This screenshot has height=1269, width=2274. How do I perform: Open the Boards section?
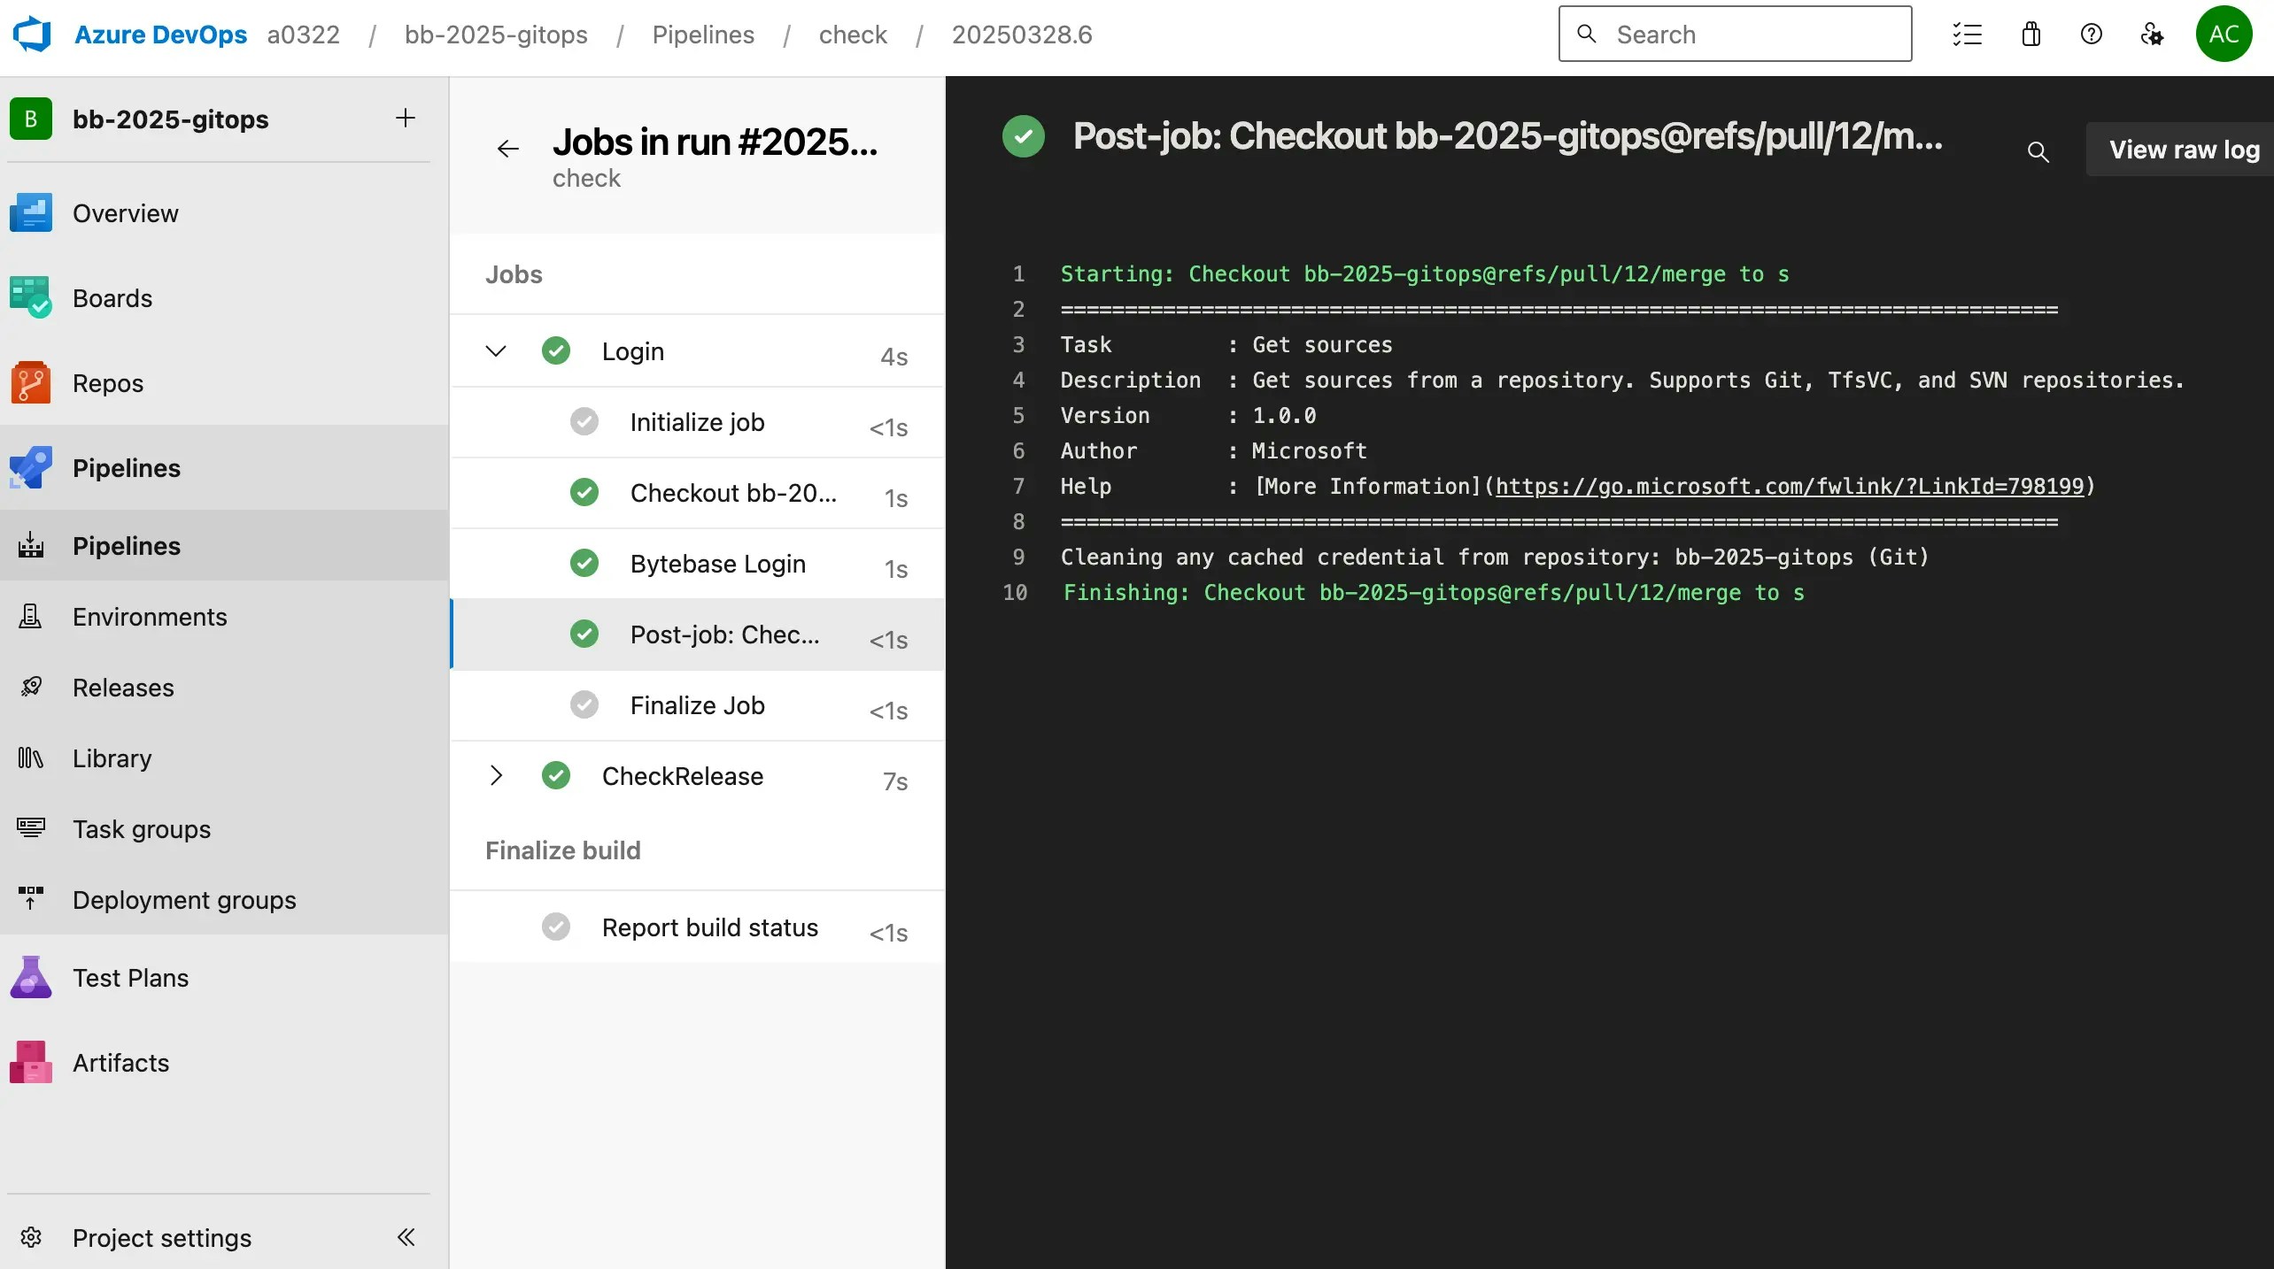pos(112,298)
